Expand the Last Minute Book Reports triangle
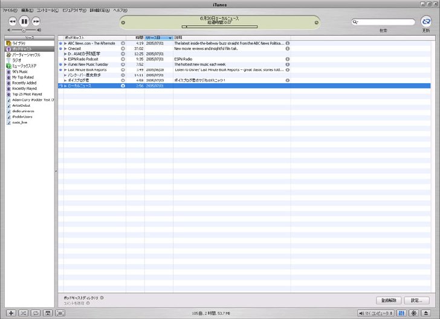The width and height of the screenshot is (440, 319). click(65, 70)
